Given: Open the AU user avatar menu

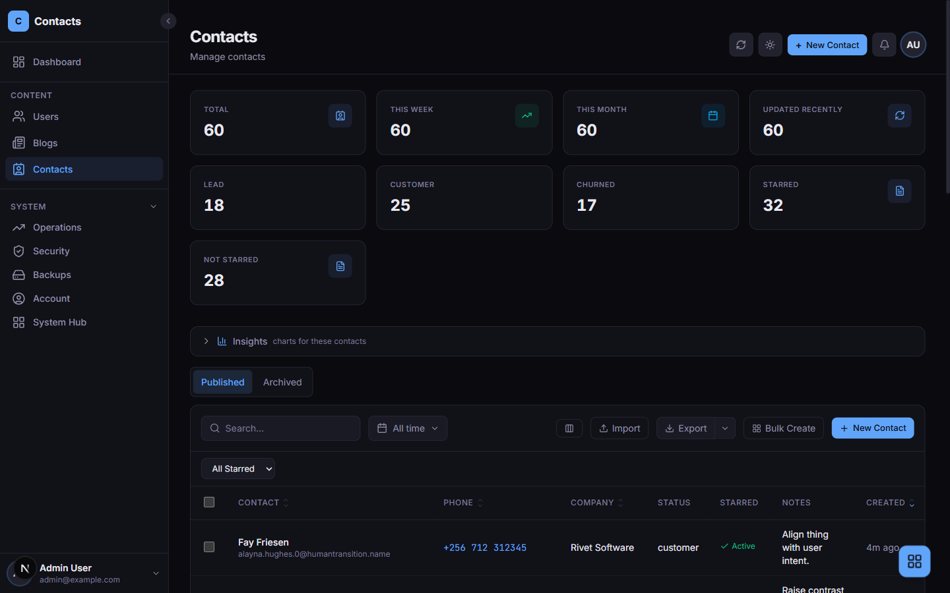Looking at the screenshot, I should [x=913, y=45].
